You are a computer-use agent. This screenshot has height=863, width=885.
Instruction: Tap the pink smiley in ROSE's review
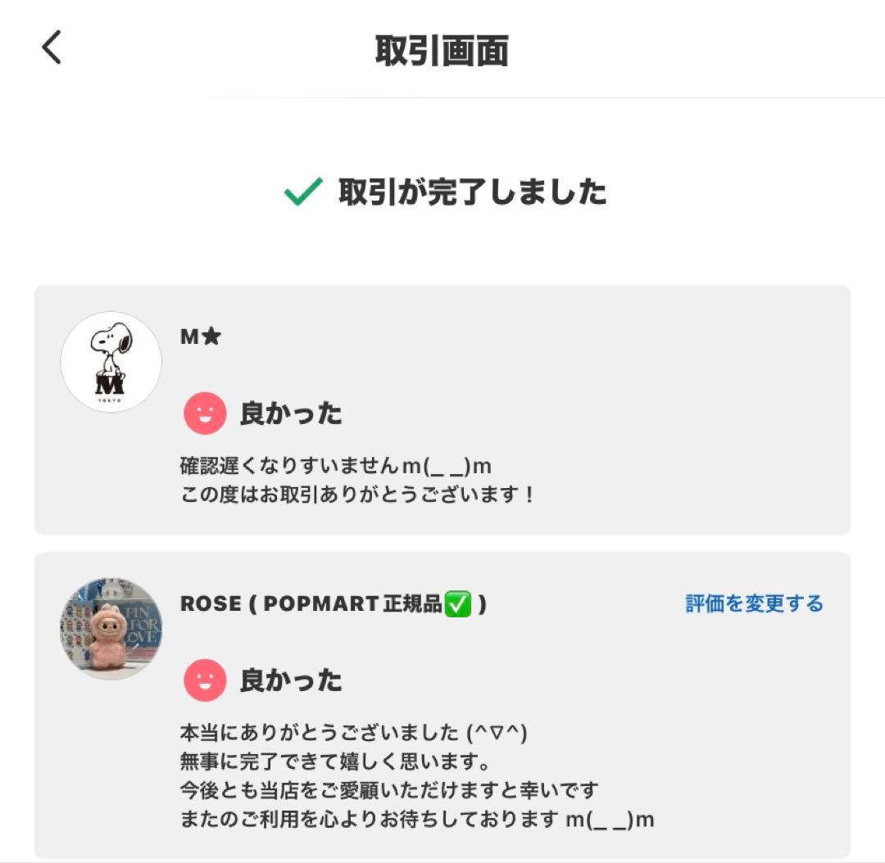[x=204, y=680]
